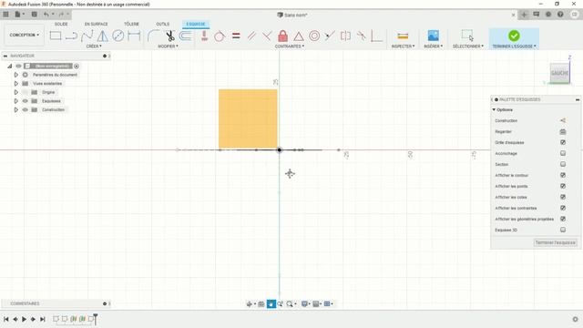Apply the Parallel constraint
Image resolution: width=583 pixels, height=328 pixels.
(x=251, y=36)
